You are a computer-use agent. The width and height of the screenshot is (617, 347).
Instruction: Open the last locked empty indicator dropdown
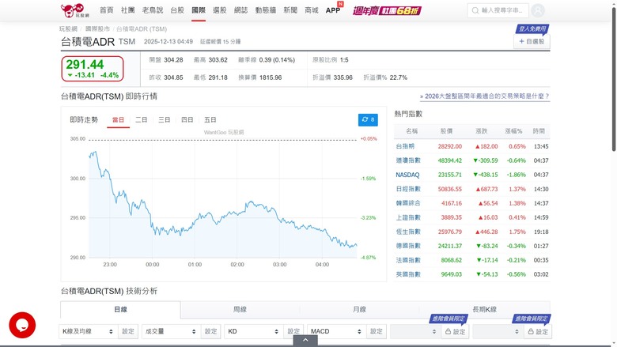498,332
